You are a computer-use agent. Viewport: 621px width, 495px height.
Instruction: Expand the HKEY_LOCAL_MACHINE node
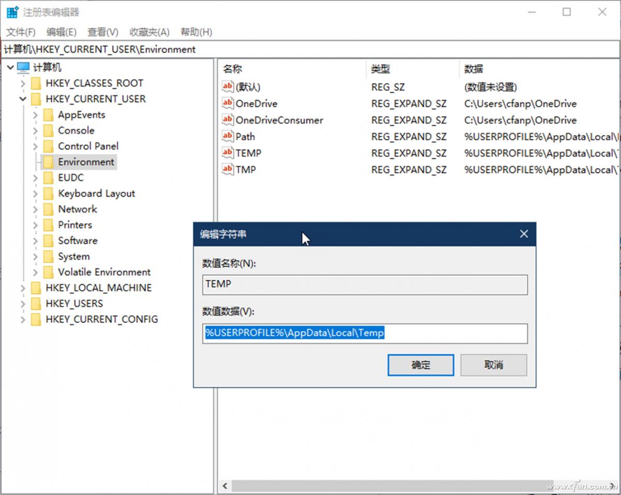coord(23,288)
